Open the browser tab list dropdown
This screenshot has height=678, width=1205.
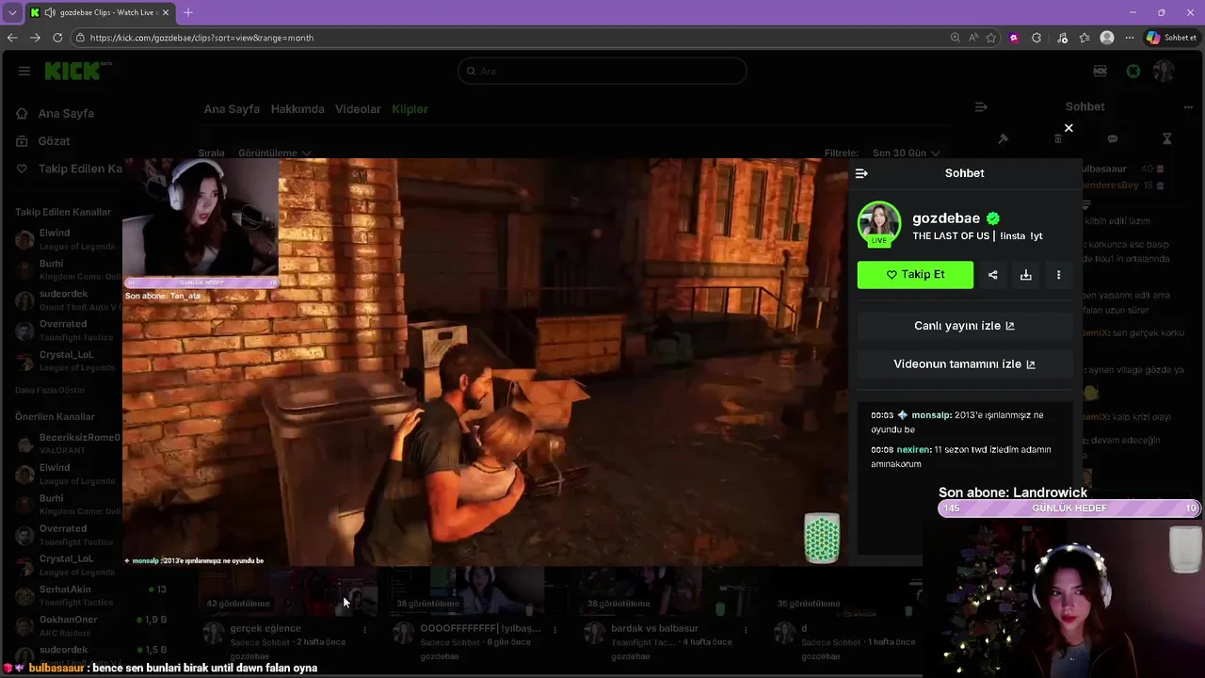(11, 12)
